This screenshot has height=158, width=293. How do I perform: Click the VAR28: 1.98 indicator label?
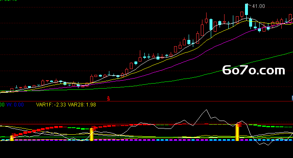pos(82,105)
